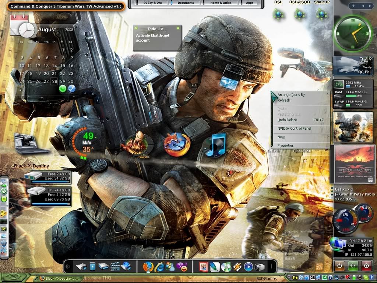Click the blue checkmark icon under the calendar
This screenshot has width=377, height=283.
[72, 88]
